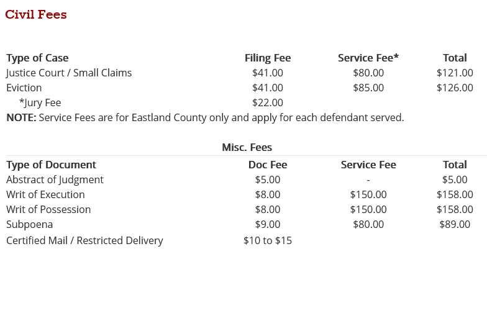This screenshot has width=487, height=318.
Task: Click the Service Fee* column header
Action: [368, 58]
